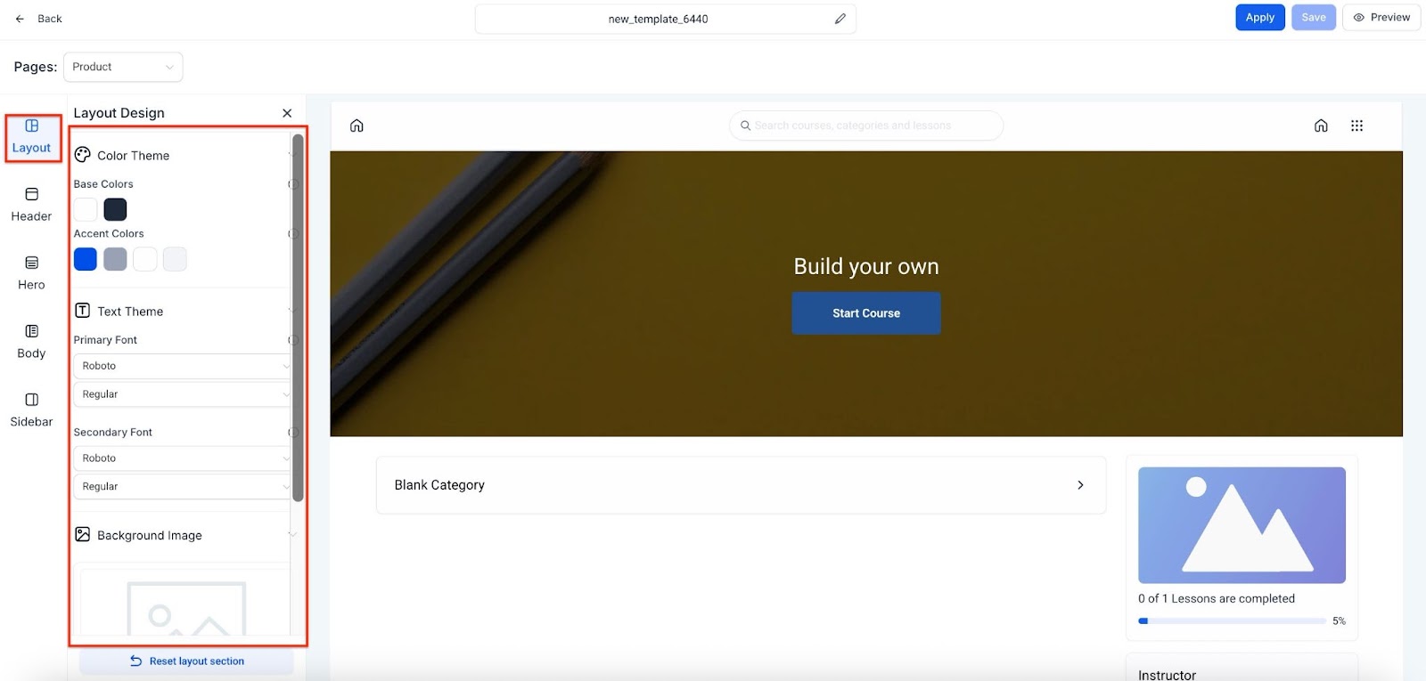This screenshot has width=1426, height=681.
Task: Click the course thumbnail image
Action: pyautogui.click(x=1242, y=525)
